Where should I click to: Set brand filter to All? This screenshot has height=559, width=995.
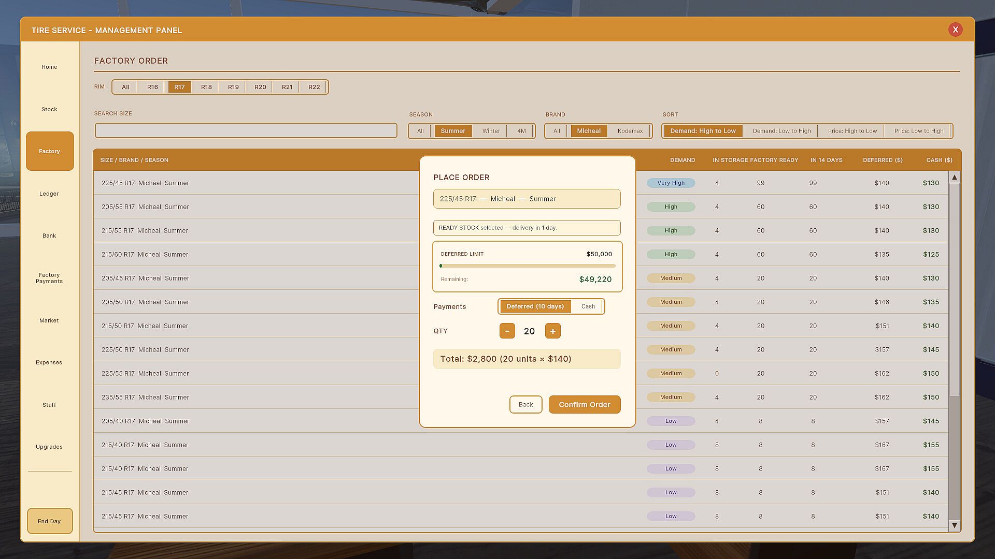coord(557,131)
